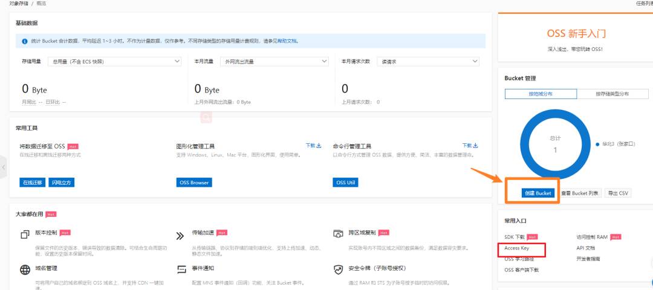This screenshot has height=290, width=653.
Task: Click the 命令行管理工具 title
Action: (x=352, y=146)
